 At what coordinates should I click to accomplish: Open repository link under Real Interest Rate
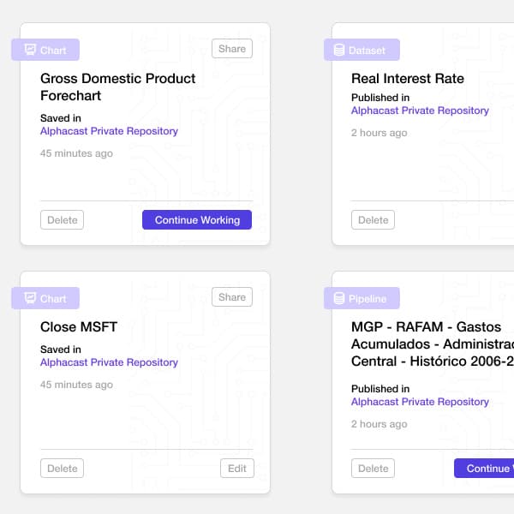(x=420, y=111)
